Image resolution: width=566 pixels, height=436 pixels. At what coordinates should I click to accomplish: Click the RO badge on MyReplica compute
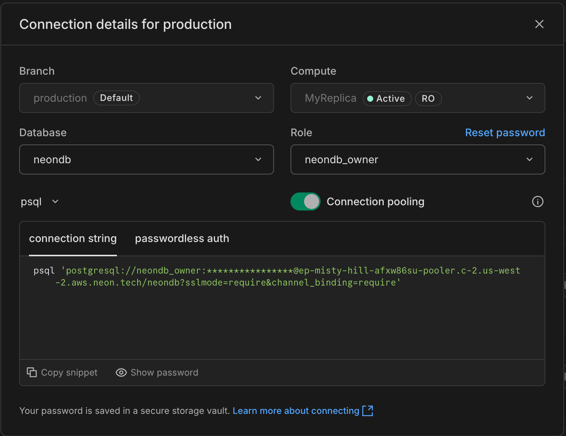click(428, 98)
